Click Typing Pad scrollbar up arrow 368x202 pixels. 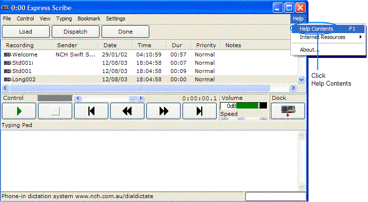tap(301, 135)
